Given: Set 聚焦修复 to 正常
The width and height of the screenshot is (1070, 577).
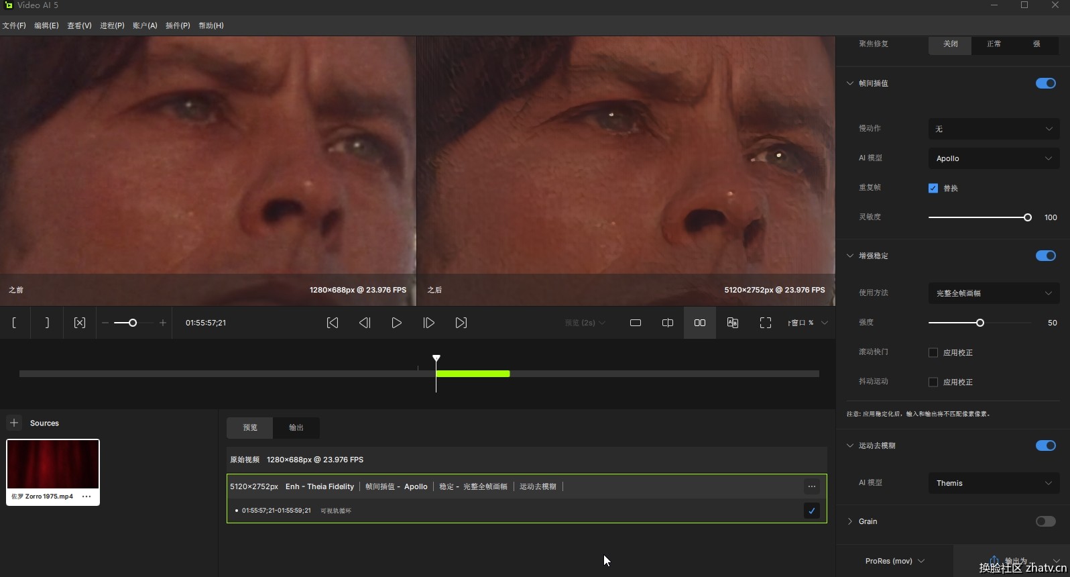Looking at the screenshot, I should click(x=994, y=44).
